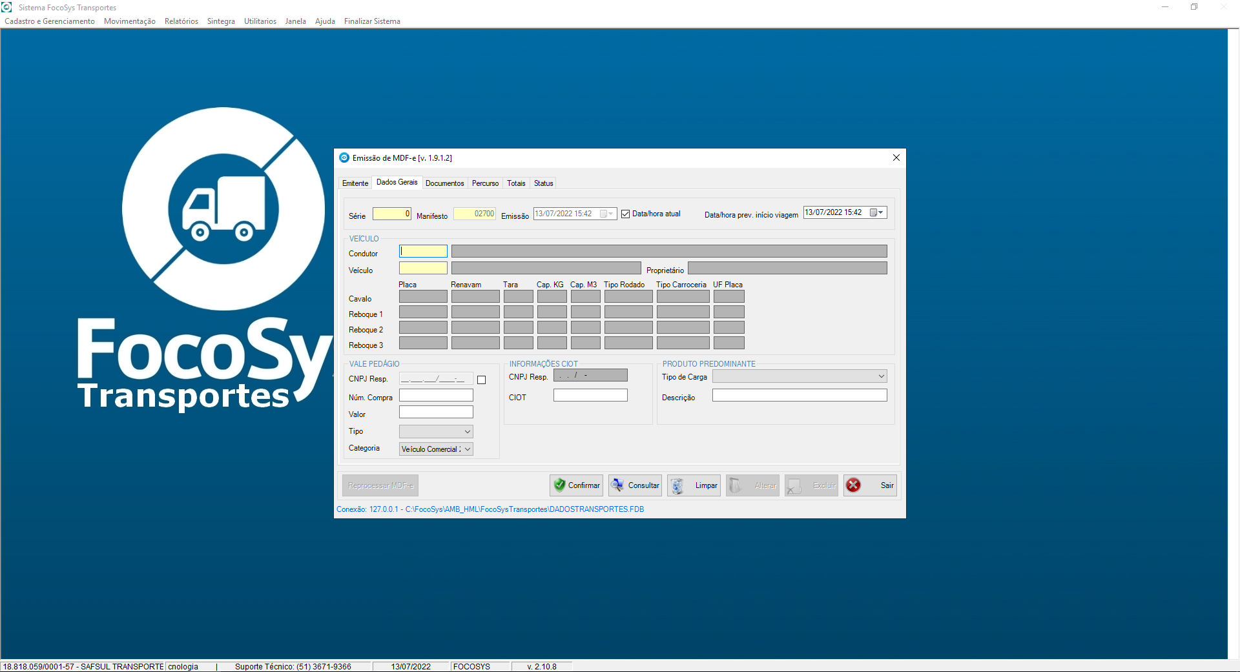
Task: Click the CIOT input field
Action: pos(590,395)
